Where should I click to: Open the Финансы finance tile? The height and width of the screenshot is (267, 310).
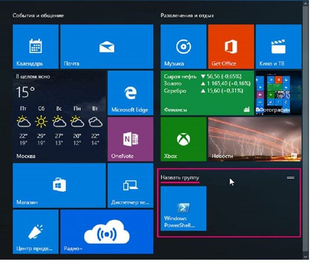pos(207,93)
